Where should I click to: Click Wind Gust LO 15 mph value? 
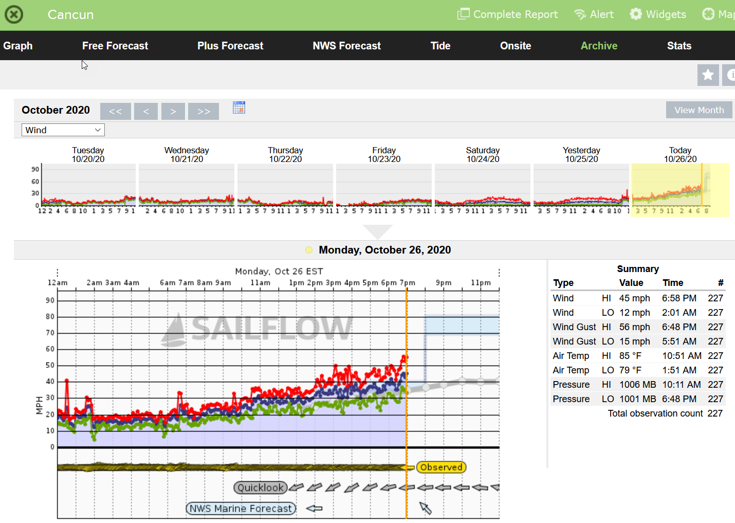634,341
